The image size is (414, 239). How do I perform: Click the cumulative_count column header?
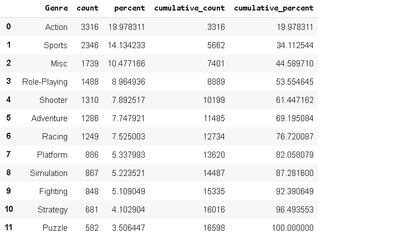coord(189,8)
